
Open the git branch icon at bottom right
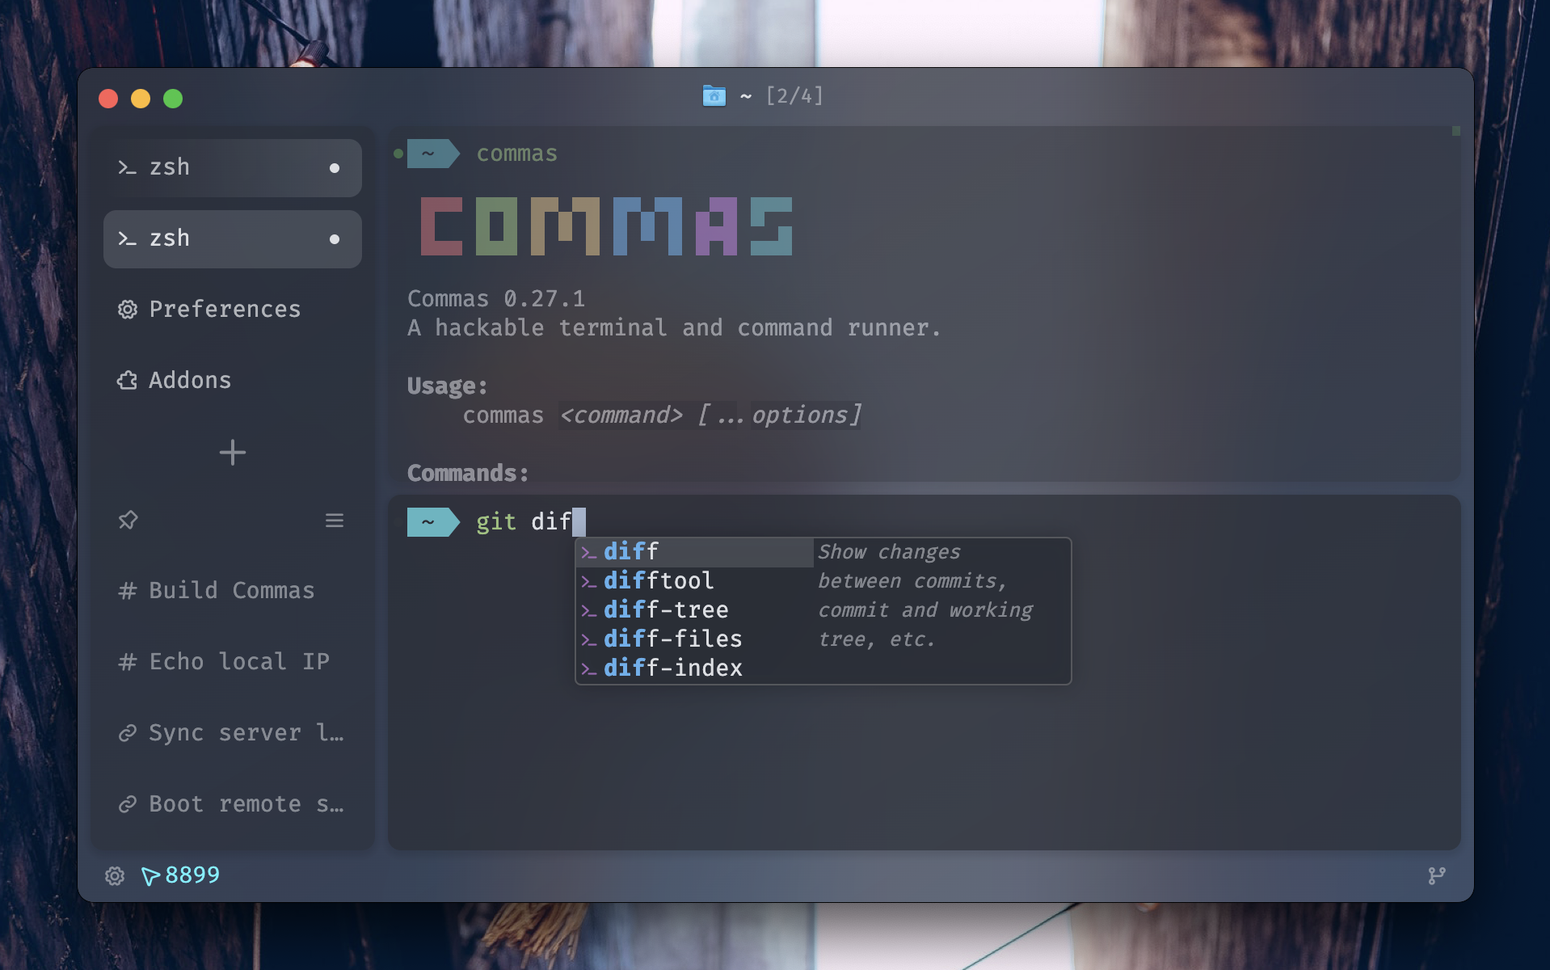tap(1437, 875)
